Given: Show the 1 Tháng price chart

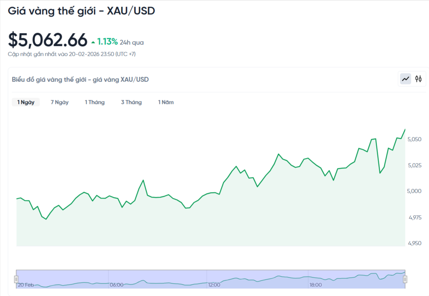Looking at the screenshot, I should tap(95, 102).
